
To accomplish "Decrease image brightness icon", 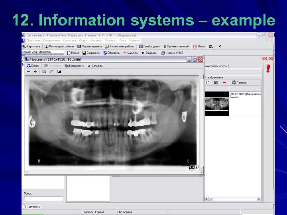I will click(44, 72).
